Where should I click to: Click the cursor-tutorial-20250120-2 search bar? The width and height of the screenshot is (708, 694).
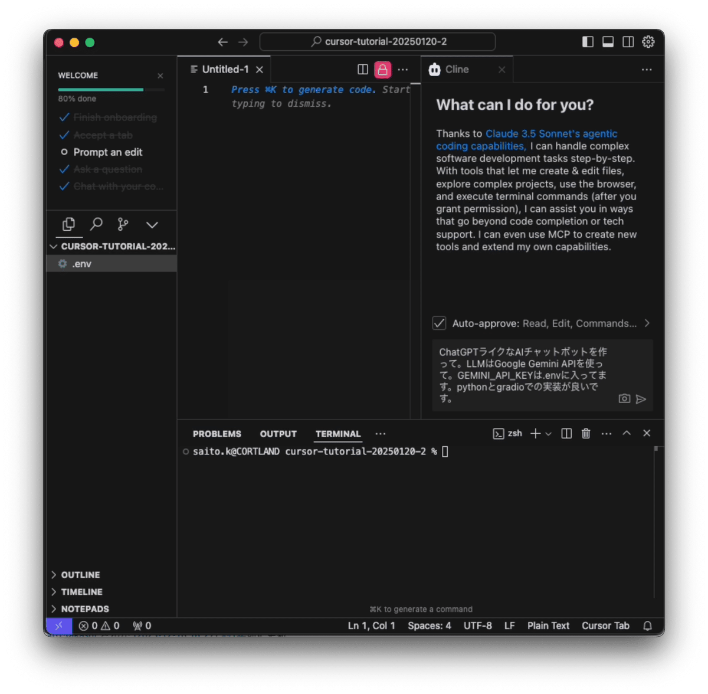click(378, 42)
